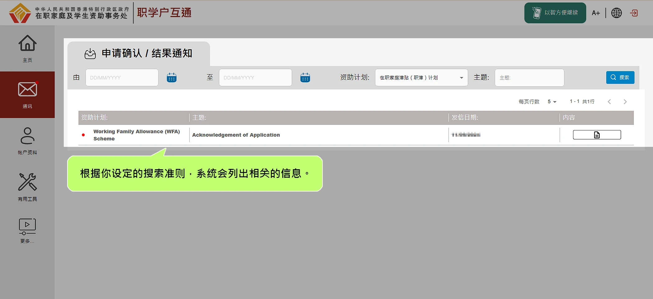Go to previous page arrow

point(609,102)
